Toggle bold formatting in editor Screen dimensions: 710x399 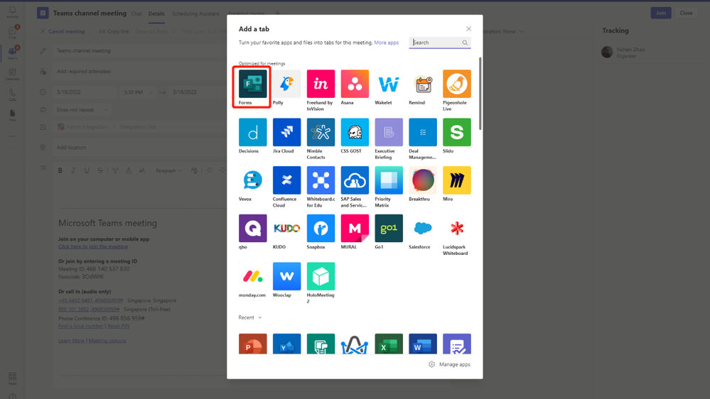(60, 170)
